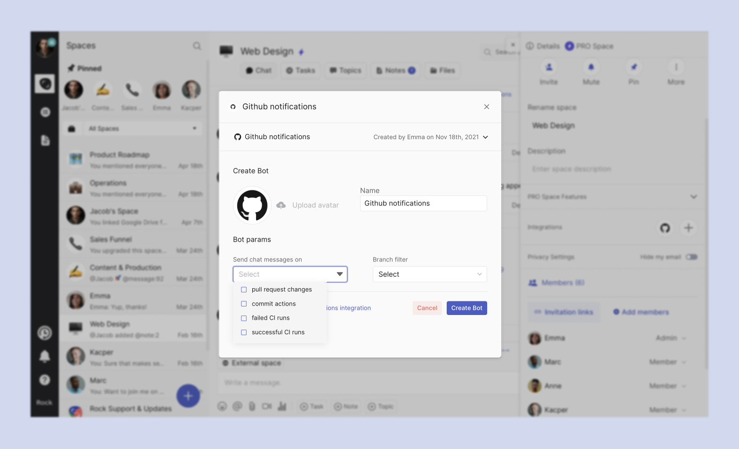Viewport: 739px width, 449px height.
Task: Add a new integration with plus icon
Action: [x=688, y=228]
